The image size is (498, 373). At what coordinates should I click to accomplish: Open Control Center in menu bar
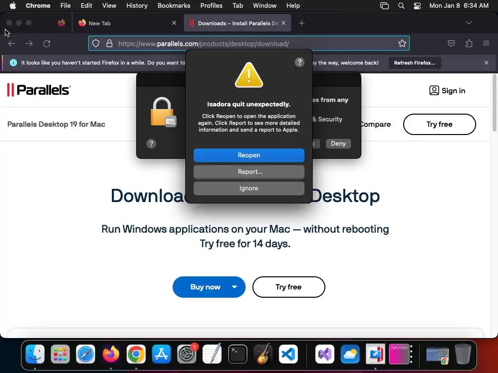click(417, 6)
